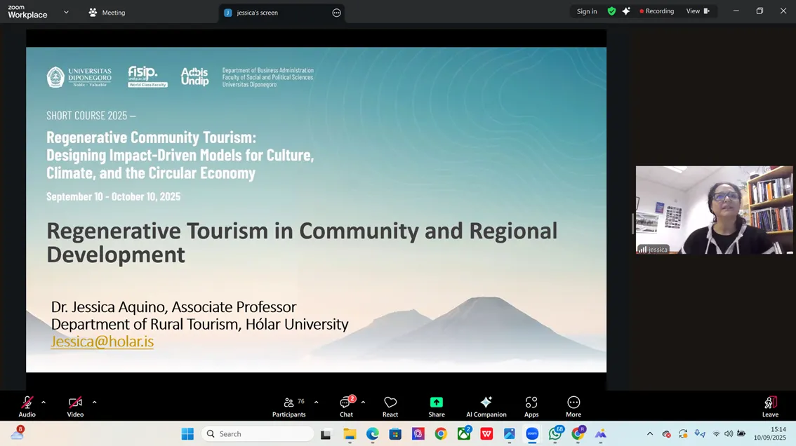Open jessica's screen share options ellipsis

pos(336,13)
